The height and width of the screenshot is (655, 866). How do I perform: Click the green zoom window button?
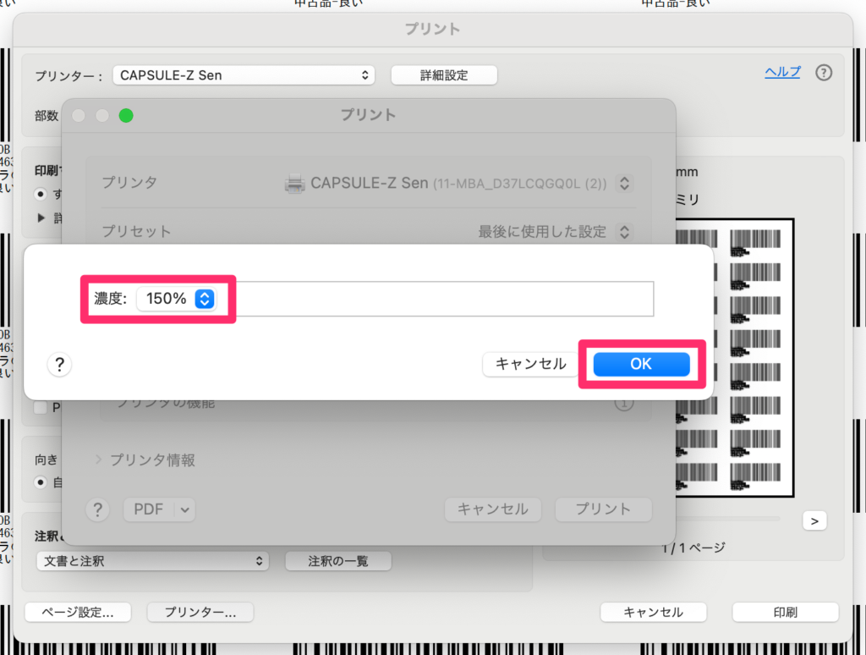(126, 116)
